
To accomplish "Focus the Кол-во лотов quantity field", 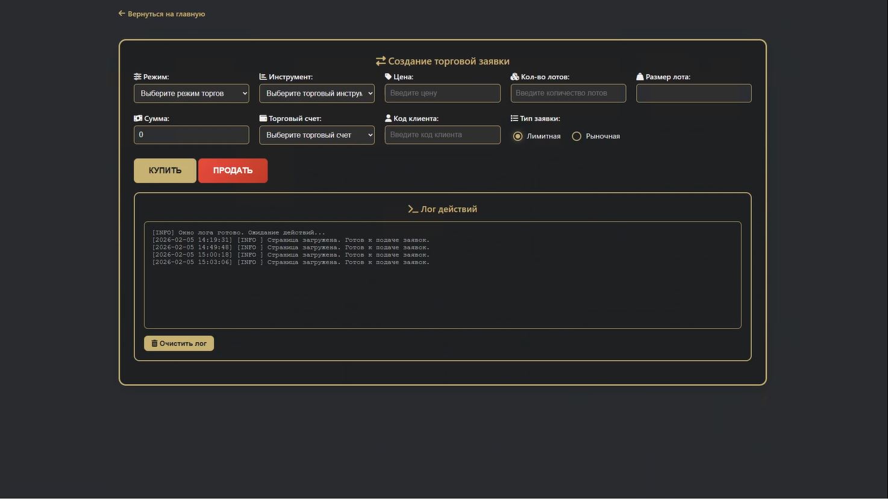I will point(568,93).
